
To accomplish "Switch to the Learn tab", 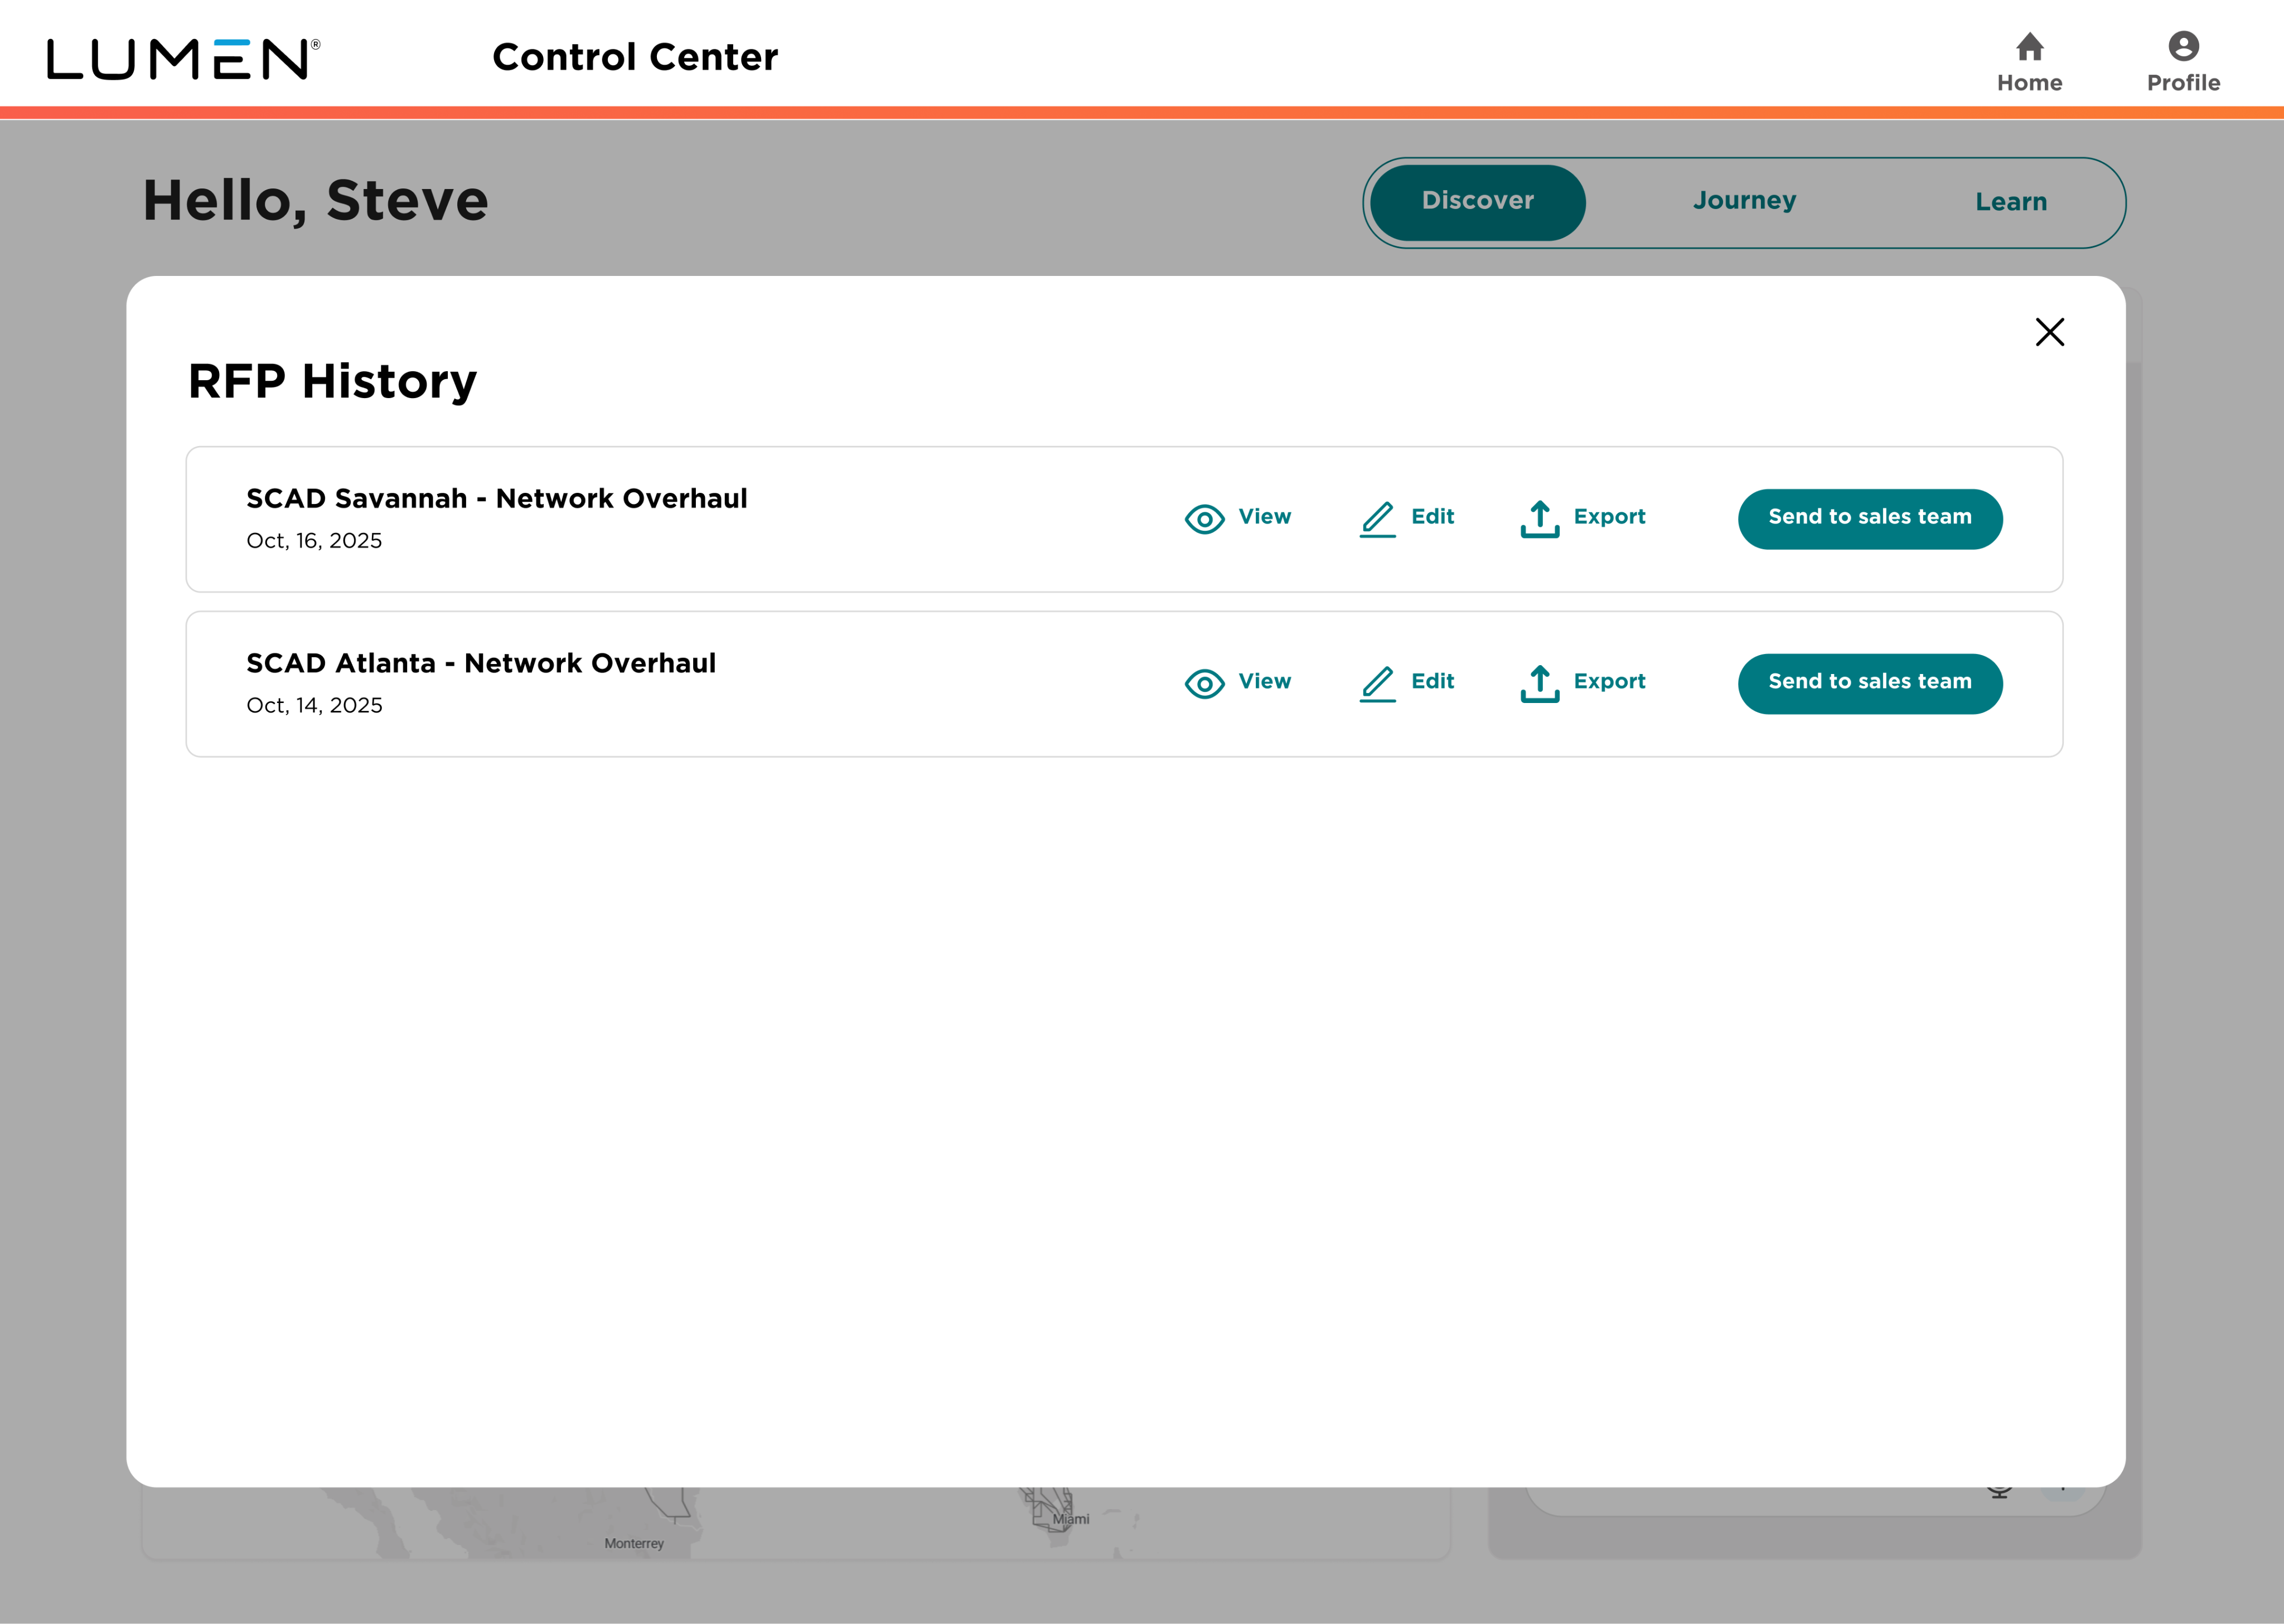I will point(2010,202).
